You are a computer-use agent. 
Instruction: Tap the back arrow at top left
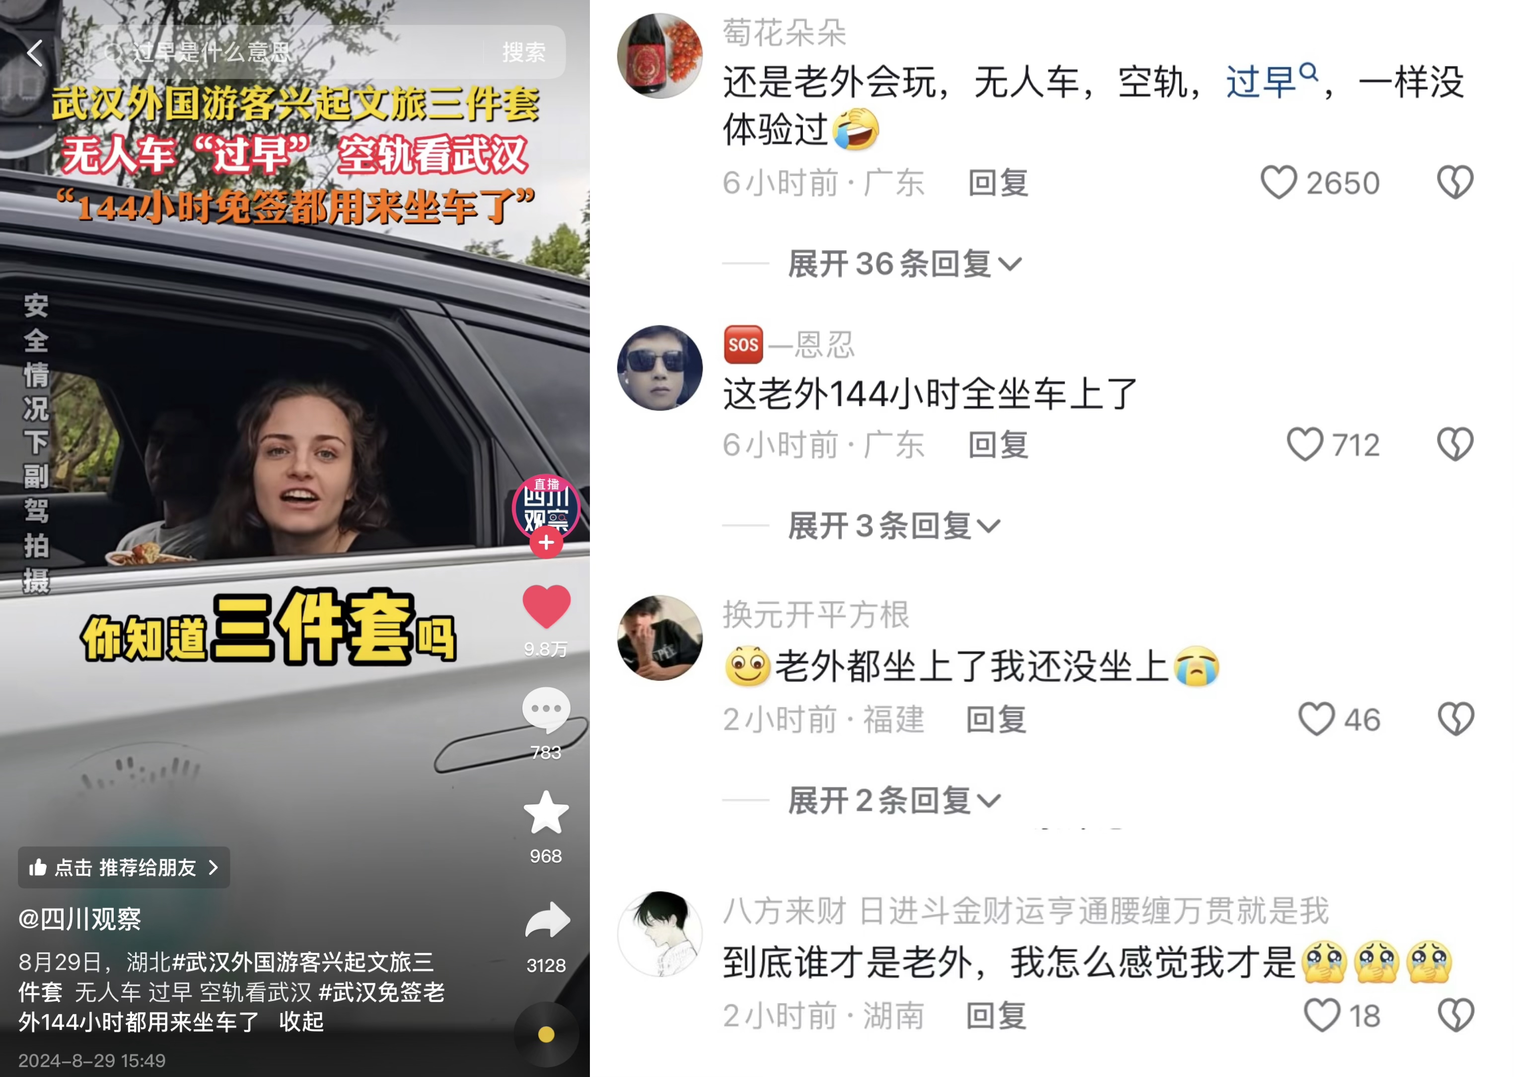34,53
